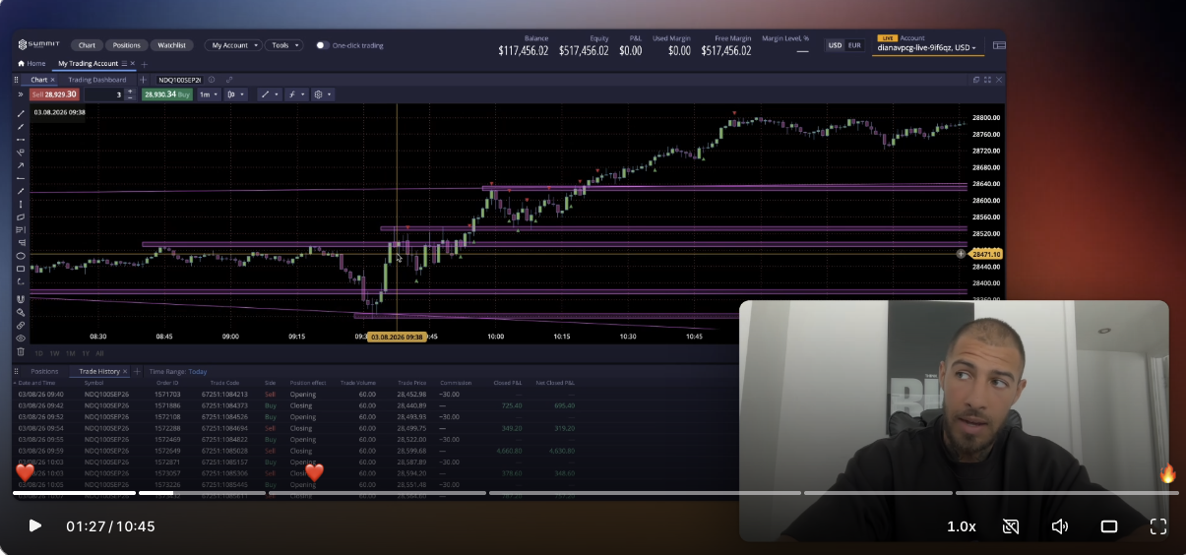Viewport: 1186px width, 555px height.
Task: Toggle One-click trading switch
Action: (322, 45)
